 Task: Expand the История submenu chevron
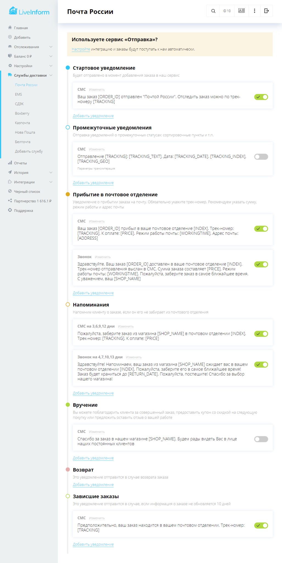(x=51, y=172)
